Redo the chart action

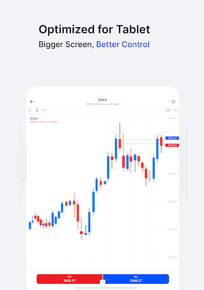(x=50, y=110)
